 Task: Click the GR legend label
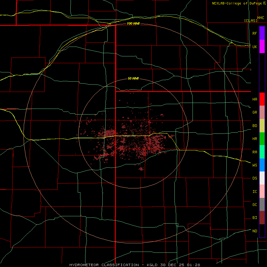(255, 112)
